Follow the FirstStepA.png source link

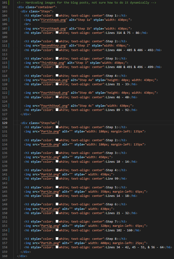coord(53,20)
